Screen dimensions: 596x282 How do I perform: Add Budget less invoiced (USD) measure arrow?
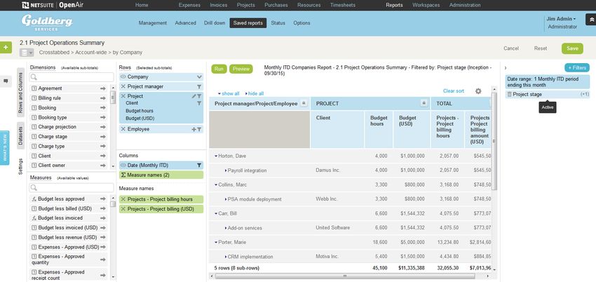point(102,228)
